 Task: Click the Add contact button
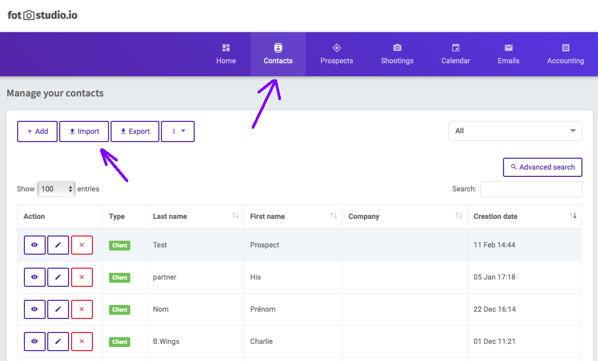[37, 132]
